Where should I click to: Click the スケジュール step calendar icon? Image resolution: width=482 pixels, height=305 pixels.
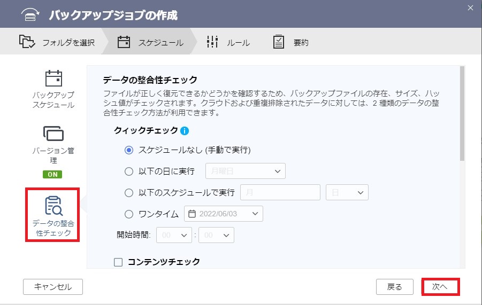coord(124,42)
